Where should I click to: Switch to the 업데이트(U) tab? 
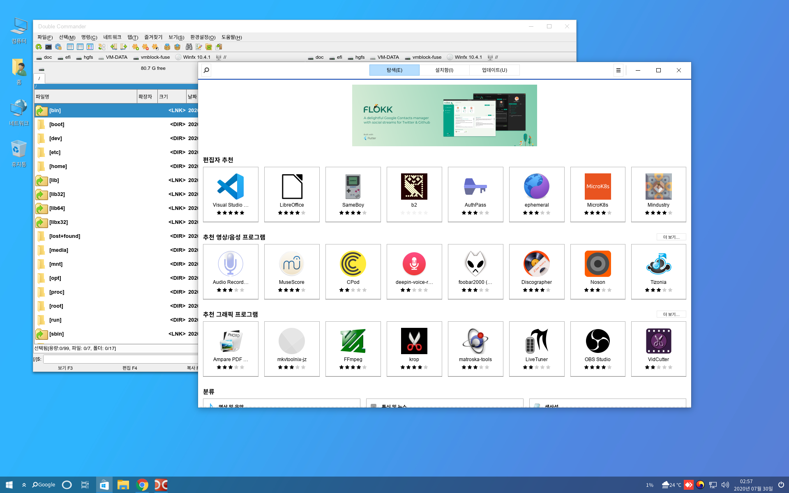point(494,70)
